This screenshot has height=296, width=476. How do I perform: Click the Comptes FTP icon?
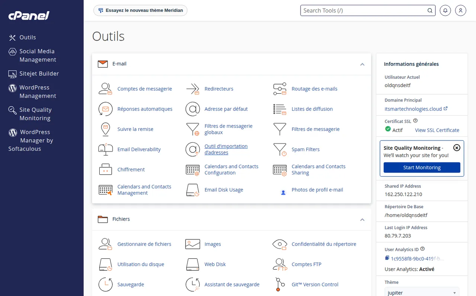(280, 264)
